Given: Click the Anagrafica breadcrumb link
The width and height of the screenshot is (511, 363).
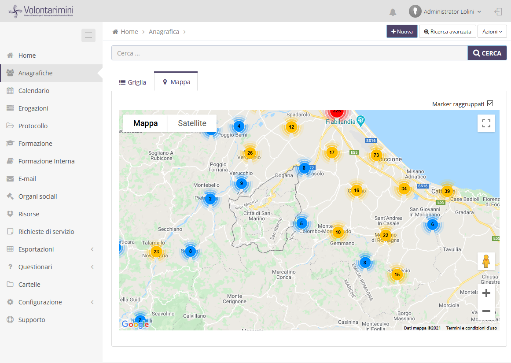Looking at the screenshot, I should click(164, 32).
